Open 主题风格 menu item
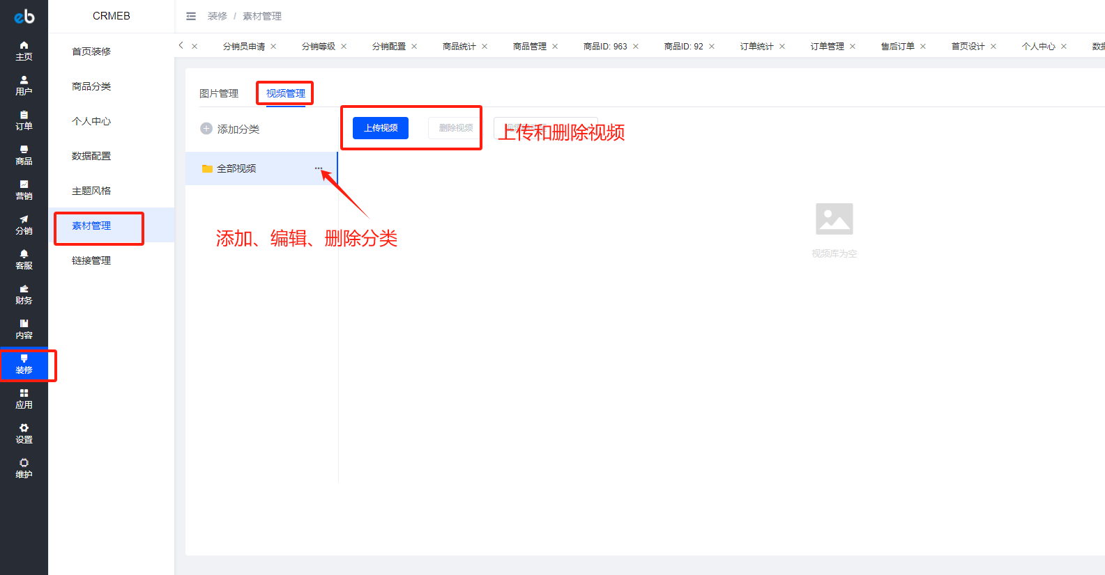 pos(91,191)
